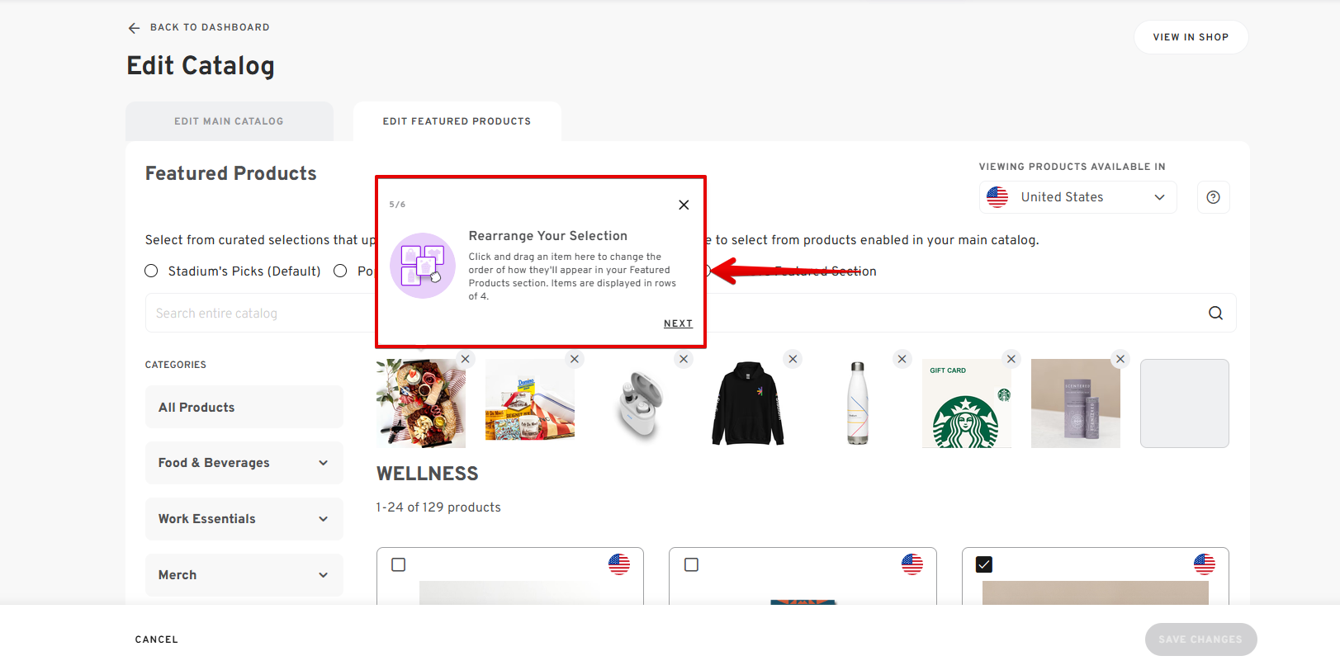The height and width of the screenshot is (670, 1340).
Task: Click the help question mark icon
Action: point(1213,197)
